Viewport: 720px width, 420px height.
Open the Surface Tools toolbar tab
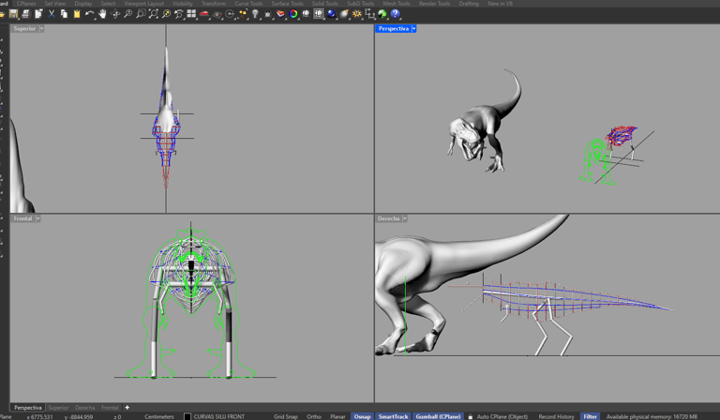287,4
